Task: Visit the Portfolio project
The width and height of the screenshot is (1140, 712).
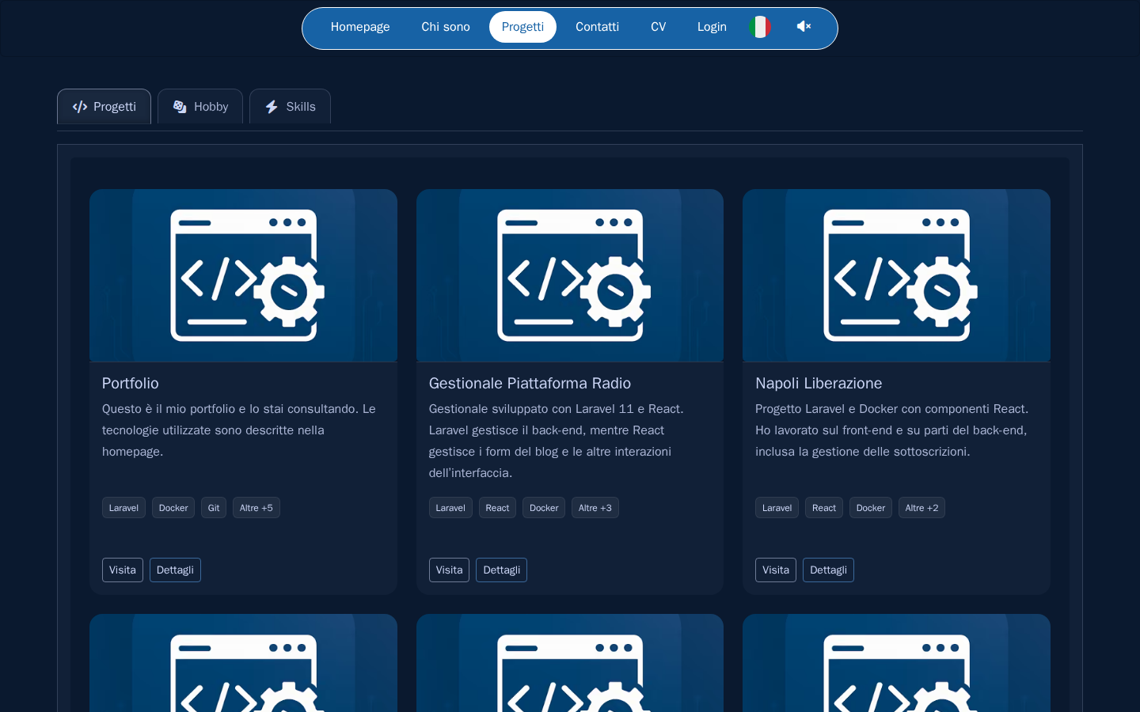Action: click(123, 570)
